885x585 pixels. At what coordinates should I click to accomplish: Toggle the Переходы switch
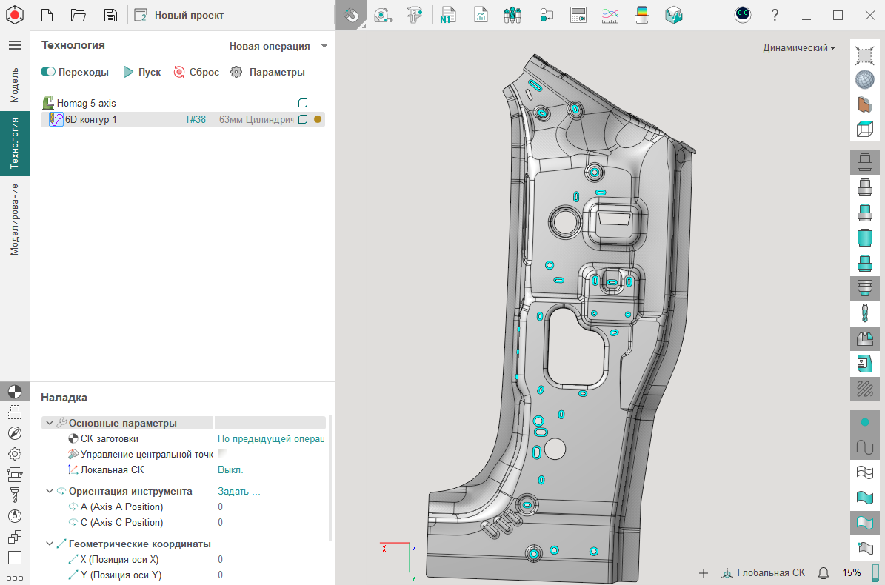pos(49,72)
